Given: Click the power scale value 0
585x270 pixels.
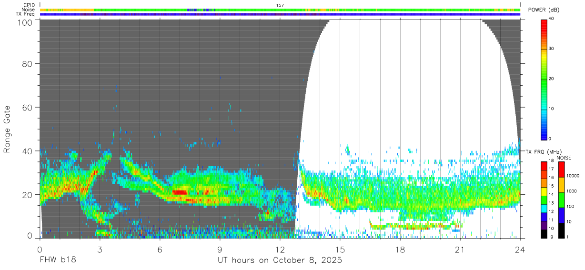Looking at the screenshot, I should (x=550, y=139).
